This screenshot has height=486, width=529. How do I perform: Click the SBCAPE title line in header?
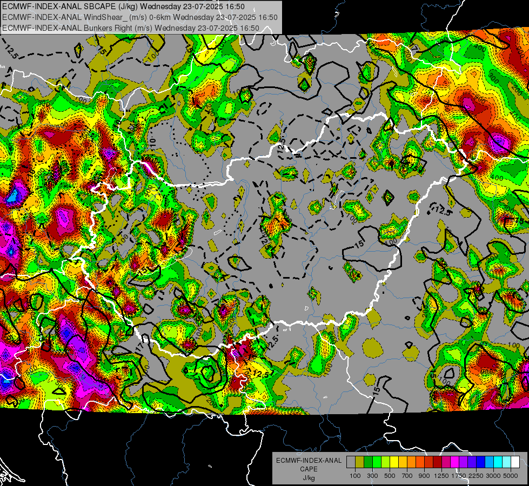[123, 6]
